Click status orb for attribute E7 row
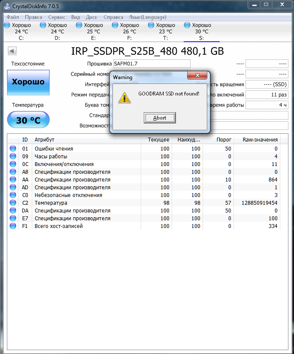Viewport: 294px width, 354px height. click(13, 218)
